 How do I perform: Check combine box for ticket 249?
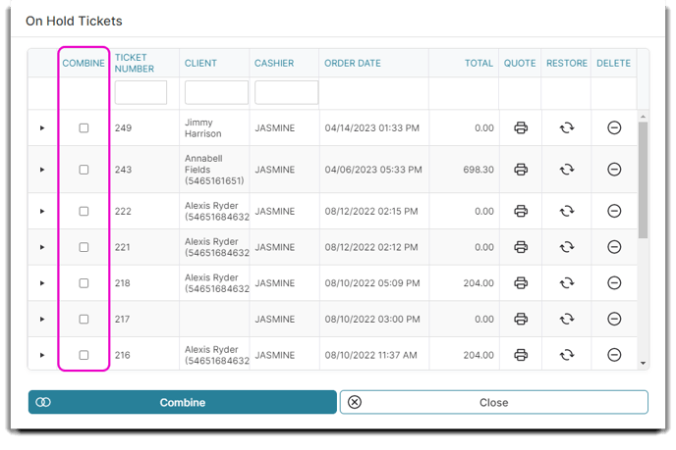pos(84,128)
